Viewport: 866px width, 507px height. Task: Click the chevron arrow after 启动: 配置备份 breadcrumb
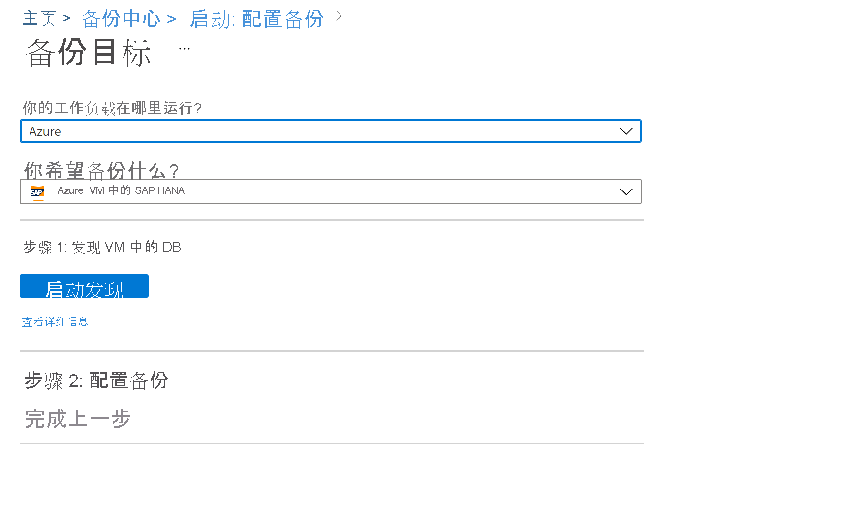tap(339, 17)
